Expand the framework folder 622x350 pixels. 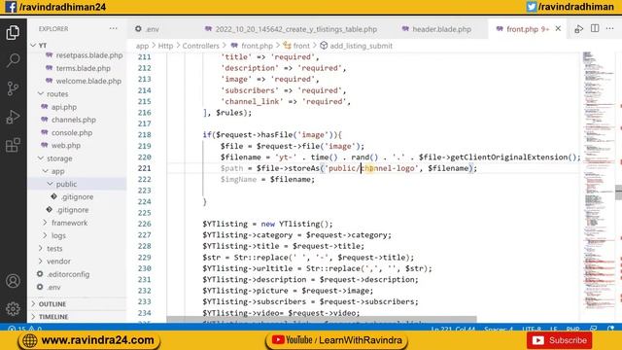[69, 223]
